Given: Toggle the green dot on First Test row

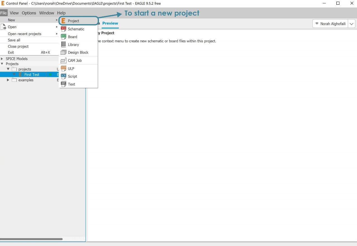Looking at the screenshot, I should 50,74.
